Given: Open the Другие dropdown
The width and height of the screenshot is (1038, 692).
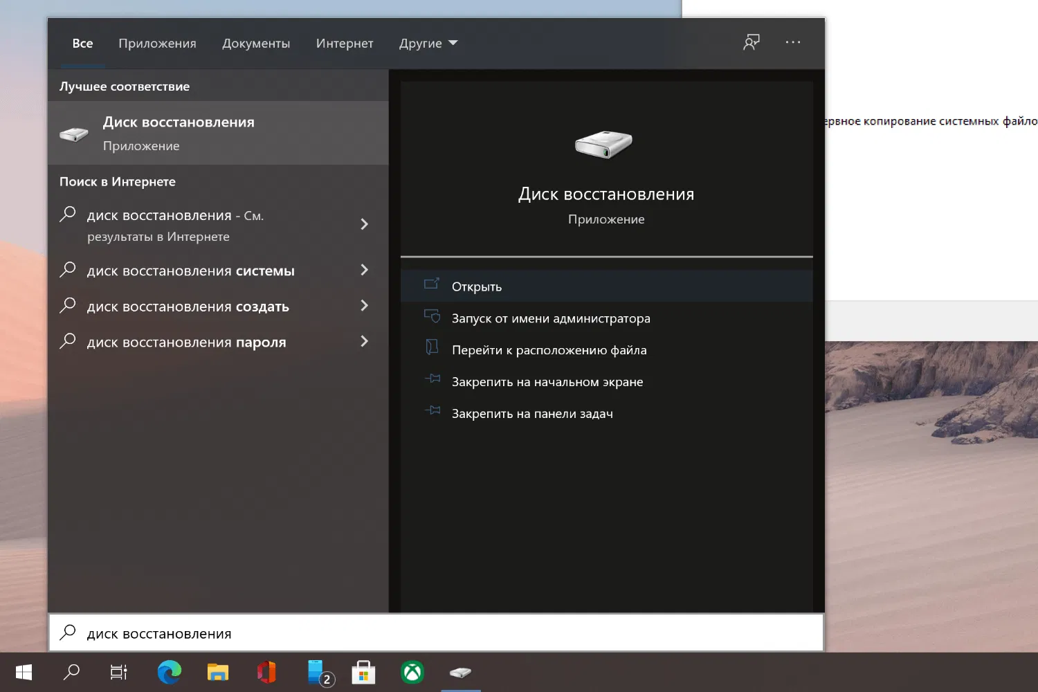Looking at the screenshot, I should (x=428, y=43).
